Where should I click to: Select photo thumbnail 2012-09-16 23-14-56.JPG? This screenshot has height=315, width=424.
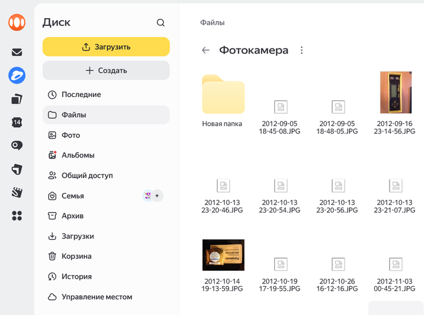[x=396, y=93]
